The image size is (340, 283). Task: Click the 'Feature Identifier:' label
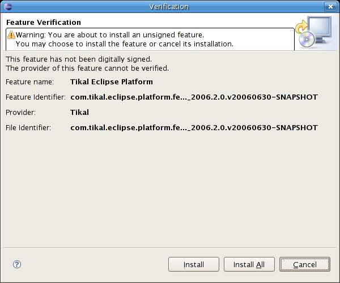pyautogui.click(x=36, y=97)
